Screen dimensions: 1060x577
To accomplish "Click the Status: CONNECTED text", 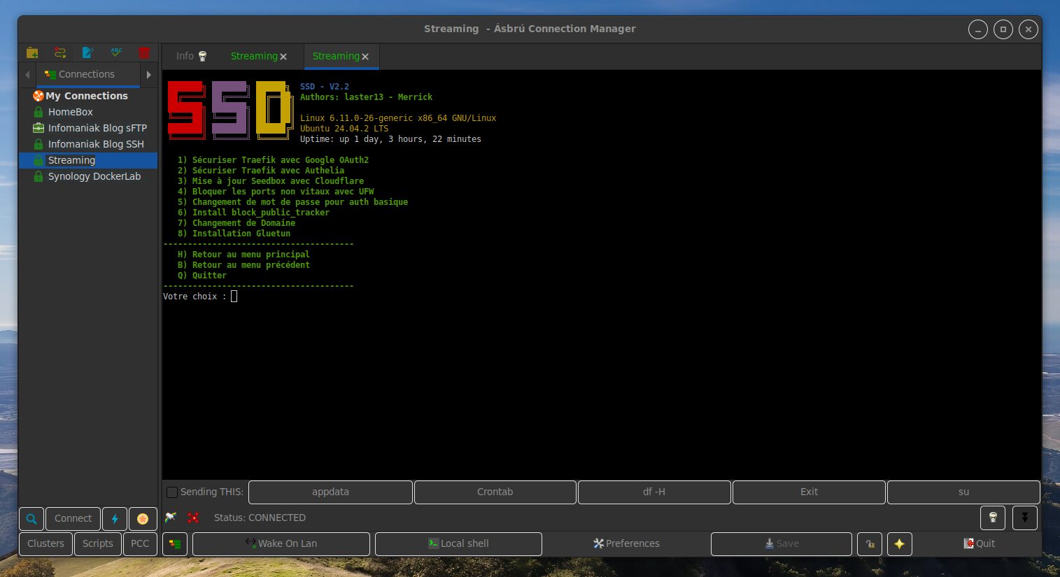I will 260,518.
